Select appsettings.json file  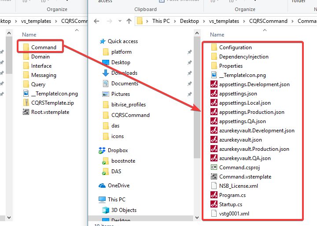click(x=234, y=94)
